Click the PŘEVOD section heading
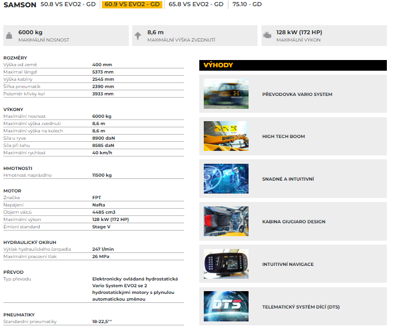 click(x=13, y=272)
